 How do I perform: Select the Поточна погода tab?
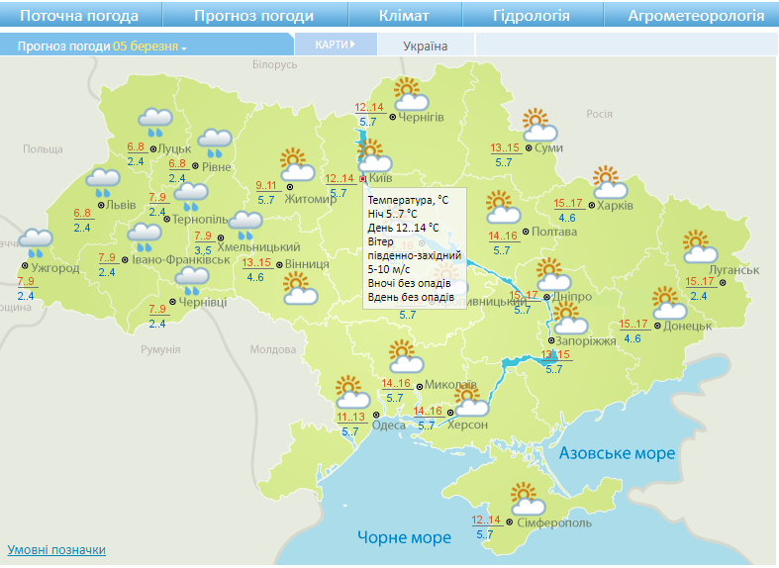pos(79,16)
